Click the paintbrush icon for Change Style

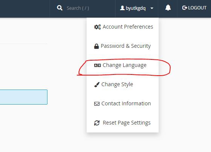[x=97, y=85]
